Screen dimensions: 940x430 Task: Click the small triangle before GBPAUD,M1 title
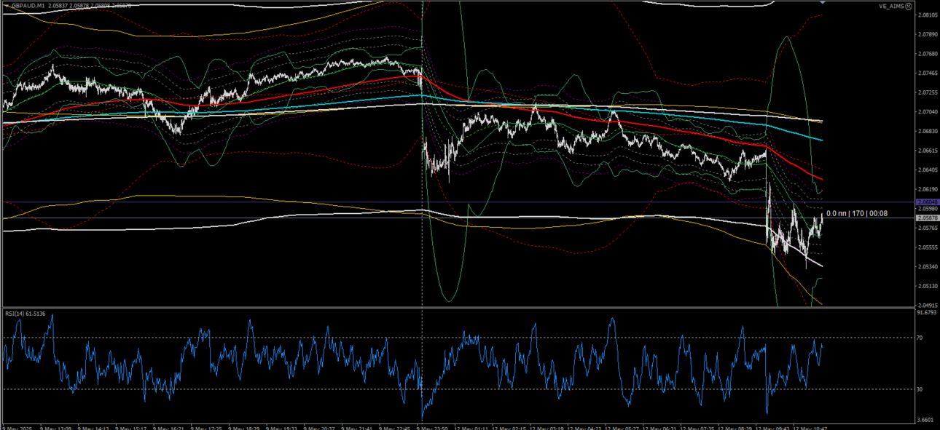7,5
